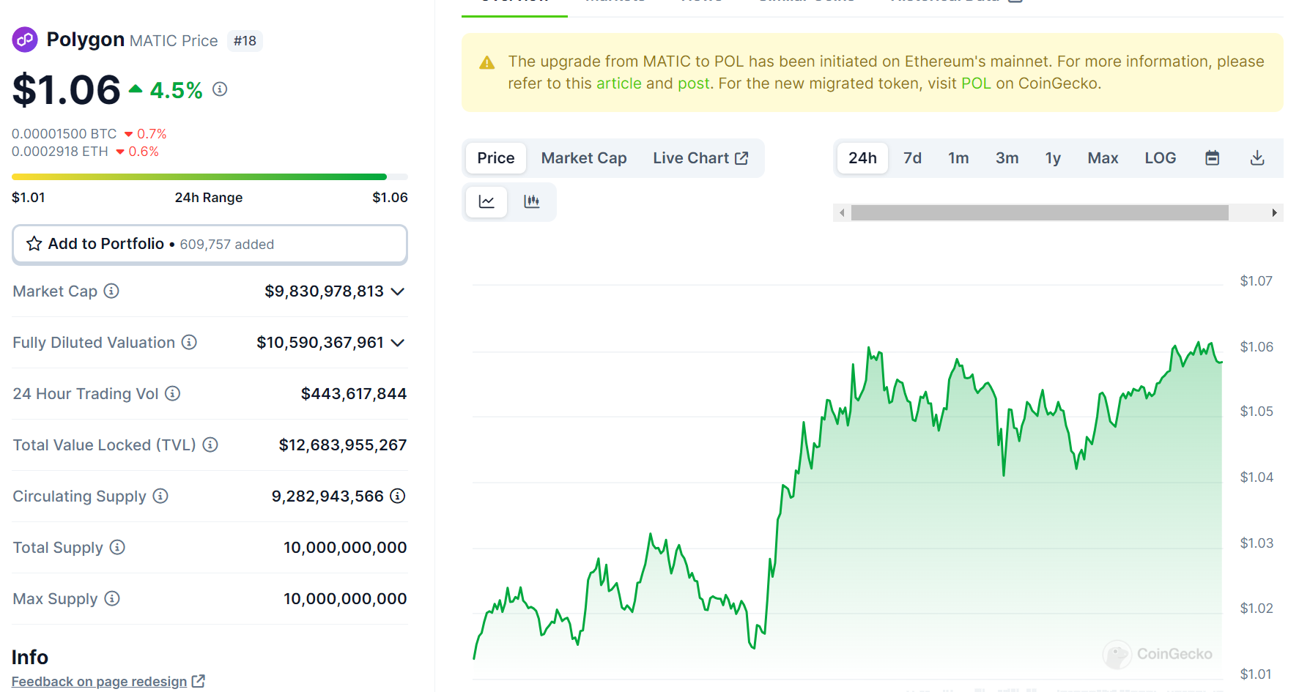
Task: Switch to the line chart view icon
Action: tap(486, 201)
